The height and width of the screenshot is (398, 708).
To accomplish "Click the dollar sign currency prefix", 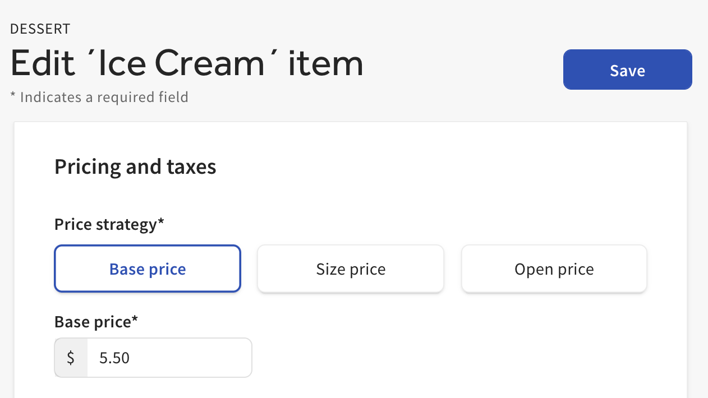I will [x=71, y=357].
